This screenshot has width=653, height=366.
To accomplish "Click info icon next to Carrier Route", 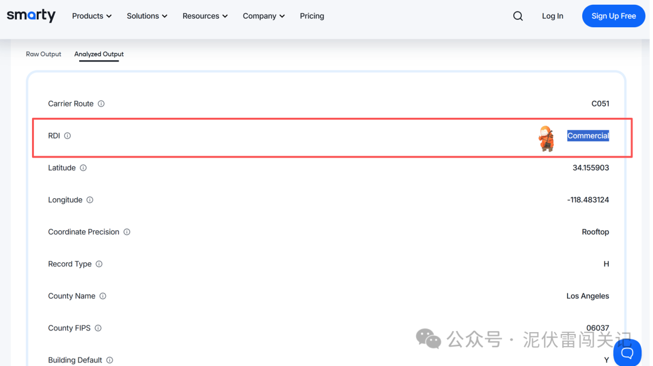I will click(101, 103).
